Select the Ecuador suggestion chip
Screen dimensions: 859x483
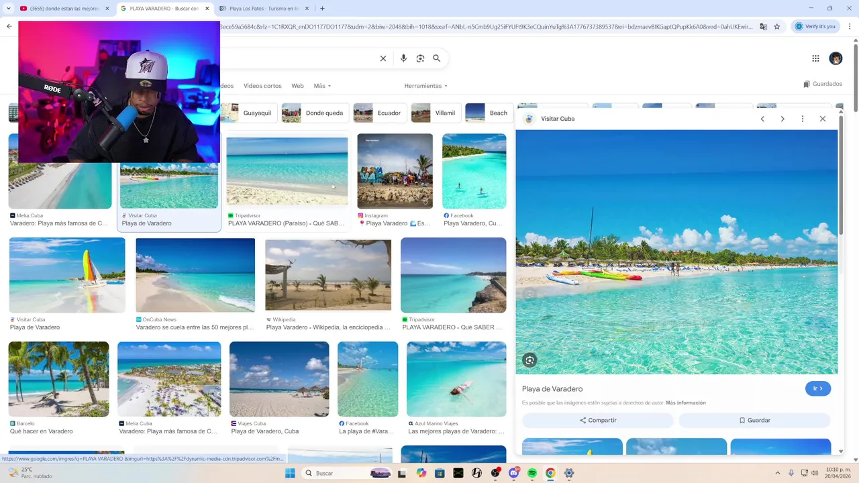click(x=379, y=113)
